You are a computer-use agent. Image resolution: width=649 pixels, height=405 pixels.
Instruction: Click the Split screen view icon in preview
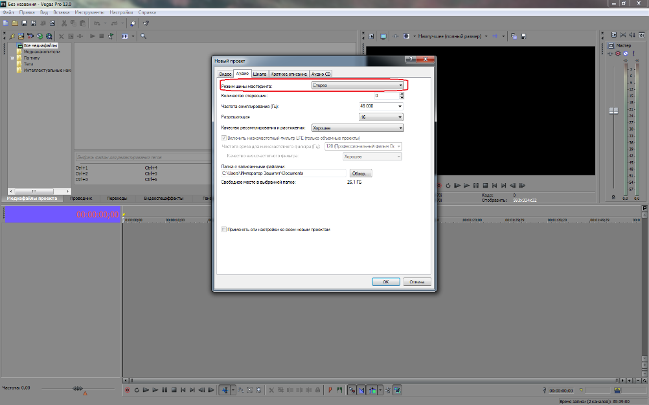(x=406, y=36)
